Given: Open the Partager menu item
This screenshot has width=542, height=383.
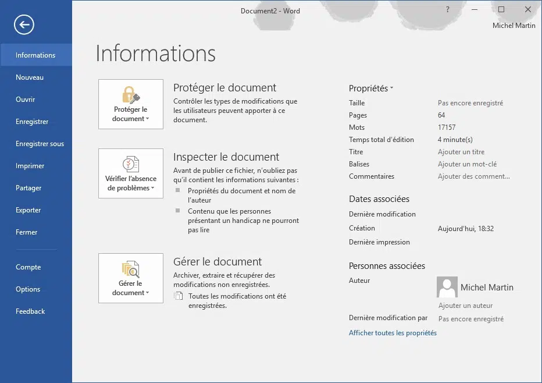Looking at the screenshot, I should (36, 188).
